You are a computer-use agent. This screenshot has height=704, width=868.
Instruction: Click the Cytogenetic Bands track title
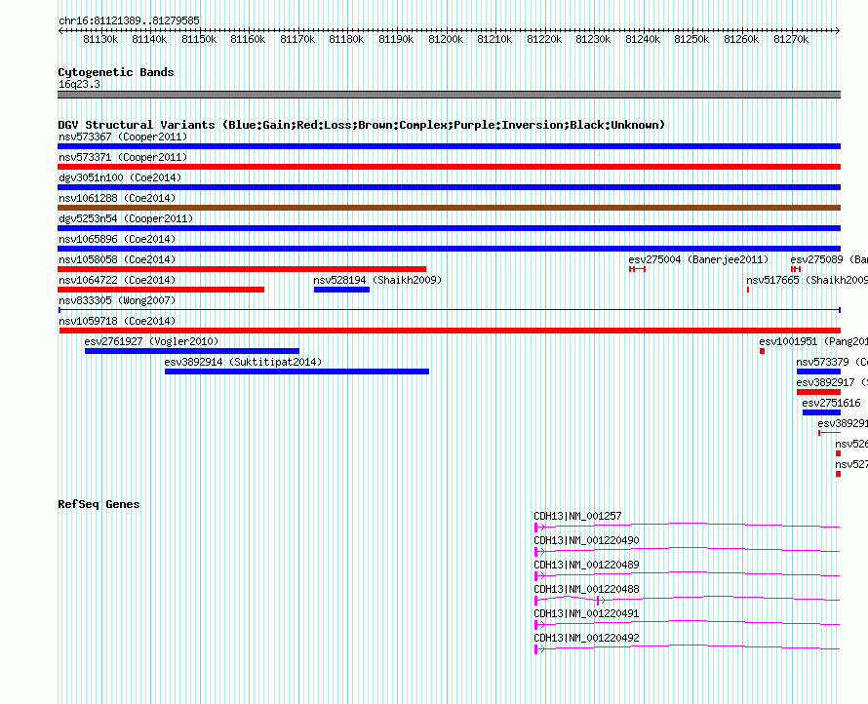point(116,72)
